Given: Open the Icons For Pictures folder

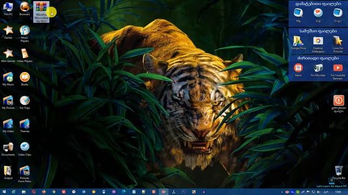Looking at the screenshot, I should point(338,44).
